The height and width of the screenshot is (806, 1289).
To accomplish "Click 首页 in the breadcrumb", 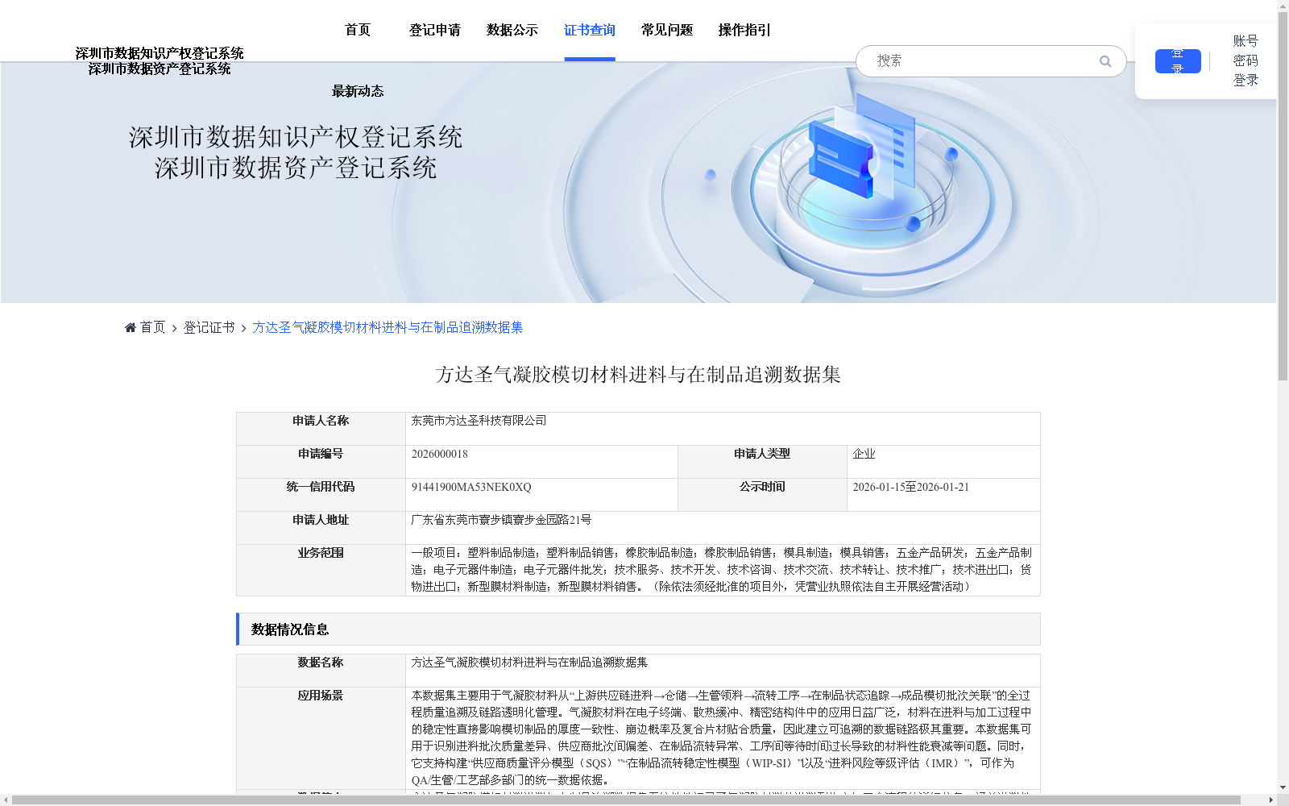I will [x=152, y=327].
